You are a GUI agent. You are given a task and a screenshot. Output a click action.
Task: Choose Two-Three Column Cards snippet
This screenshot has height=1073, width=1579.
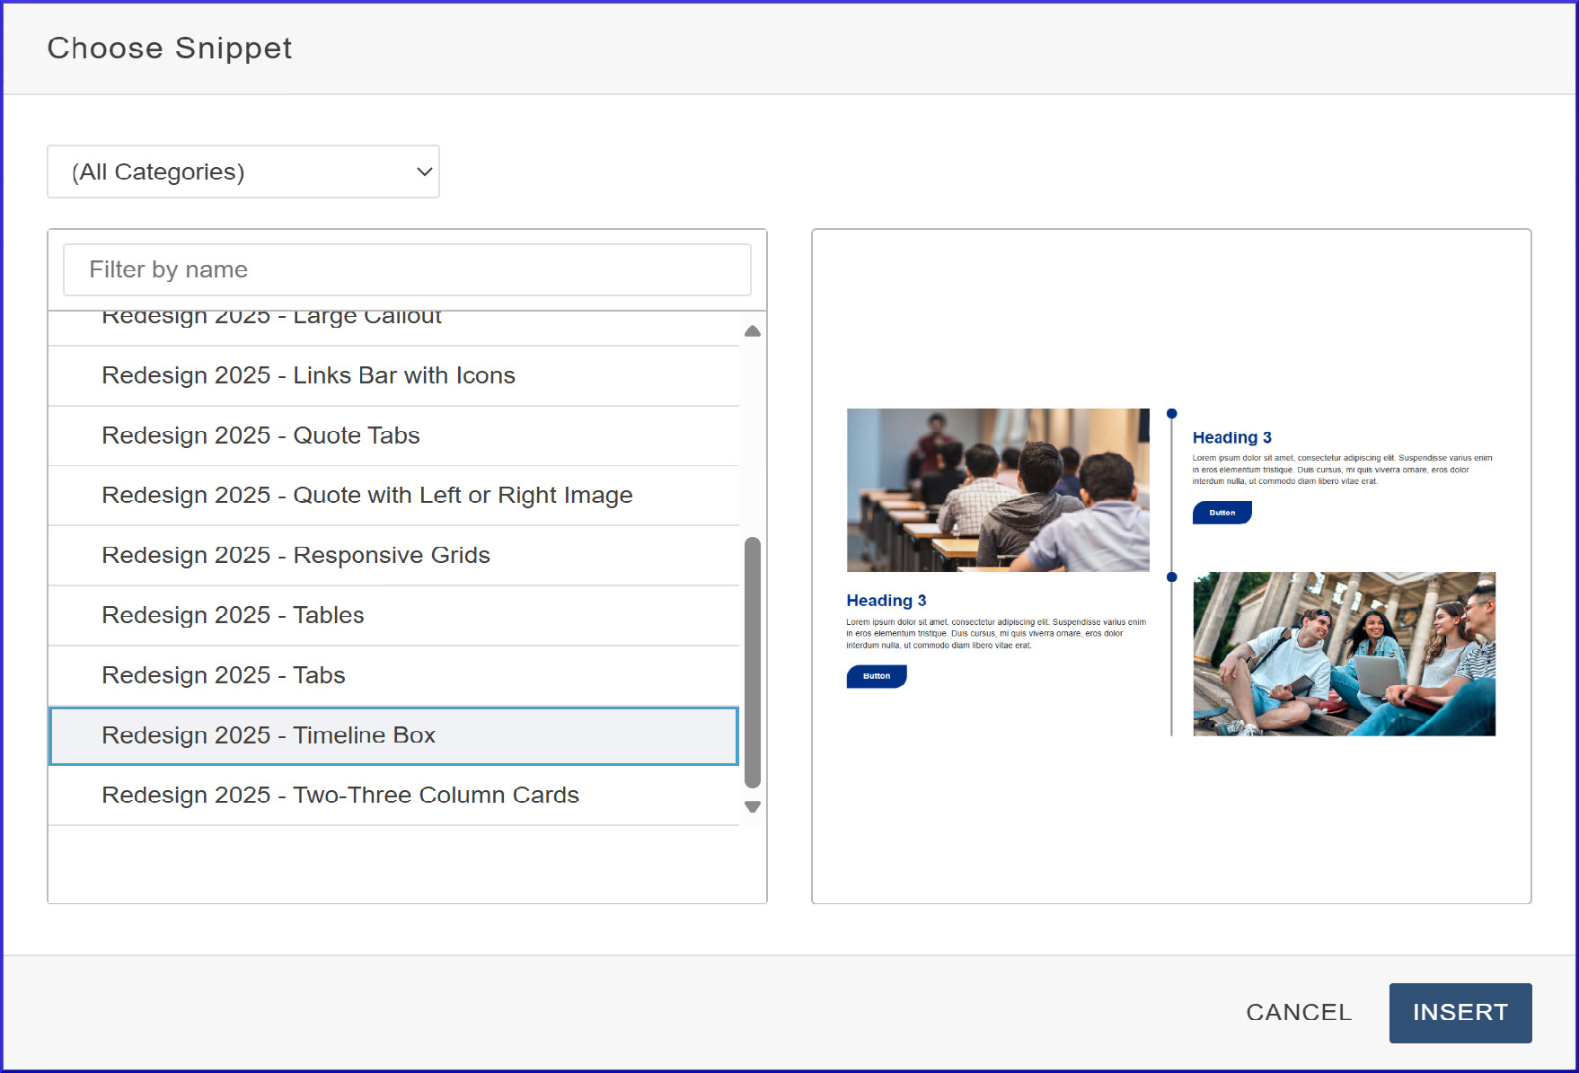tap(340, 796)
